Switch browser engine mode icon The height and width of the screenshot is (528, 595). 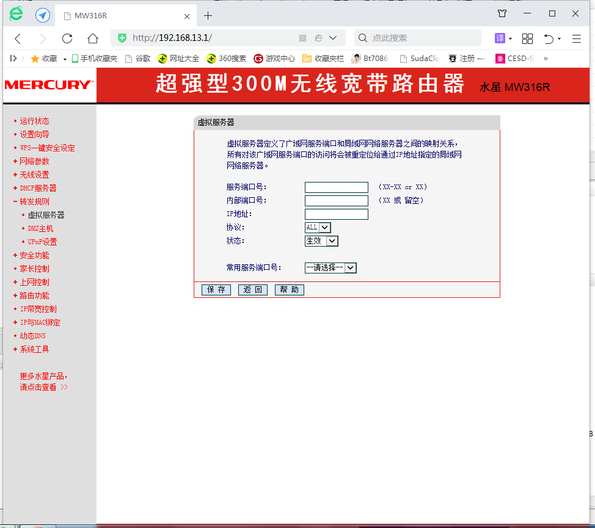point(318,38)
